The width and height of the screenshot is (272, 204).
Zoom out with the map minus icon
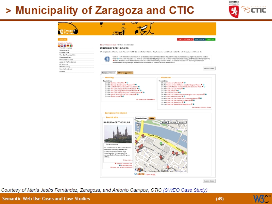click(138, 132)
